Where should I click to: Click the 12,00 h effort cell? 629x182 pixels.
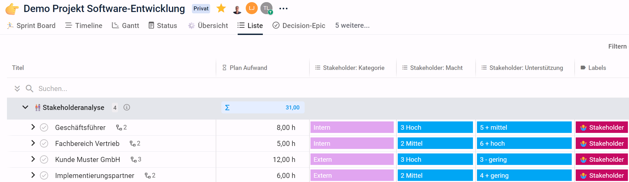pyautogui.click(x=263, y=160)
